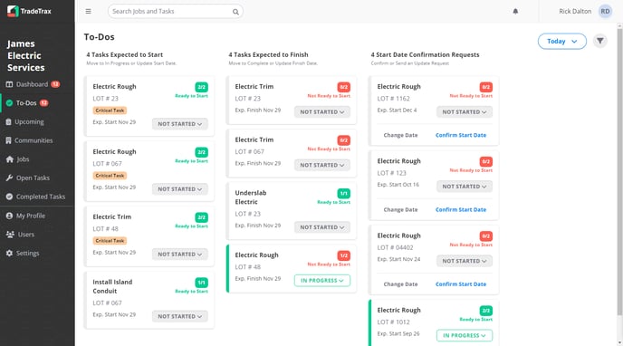Click the Open Tasks wrench icon
The image size is (623, 346).
(x=10, y=178)
